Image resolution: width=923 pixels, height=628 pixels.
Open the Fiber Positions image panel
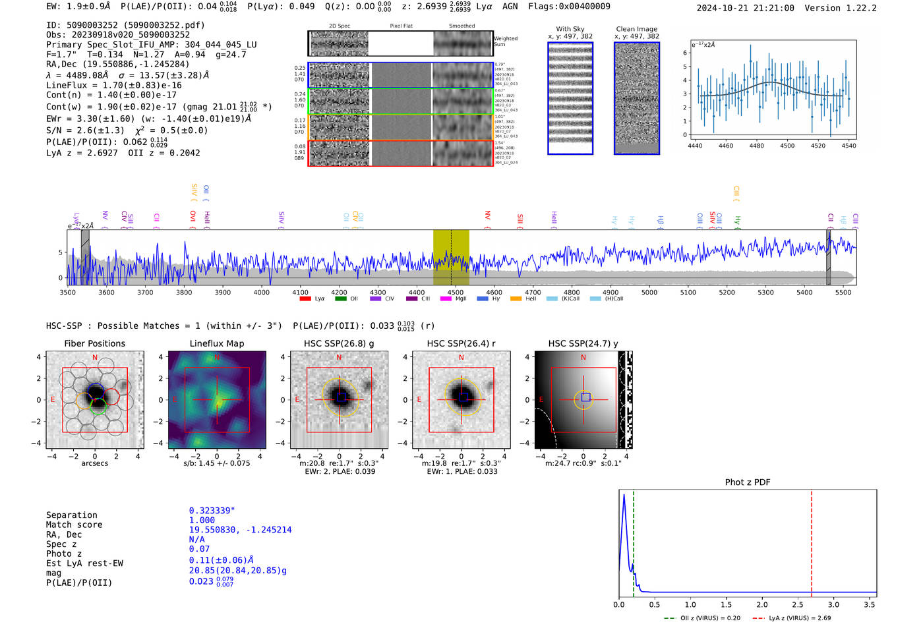(x=94, y=400)
